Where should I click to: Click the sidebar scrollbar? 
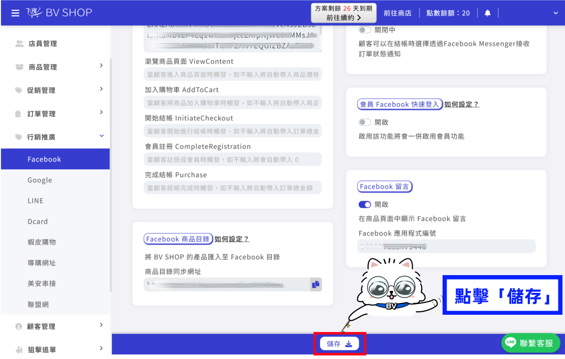click(111, 175)
